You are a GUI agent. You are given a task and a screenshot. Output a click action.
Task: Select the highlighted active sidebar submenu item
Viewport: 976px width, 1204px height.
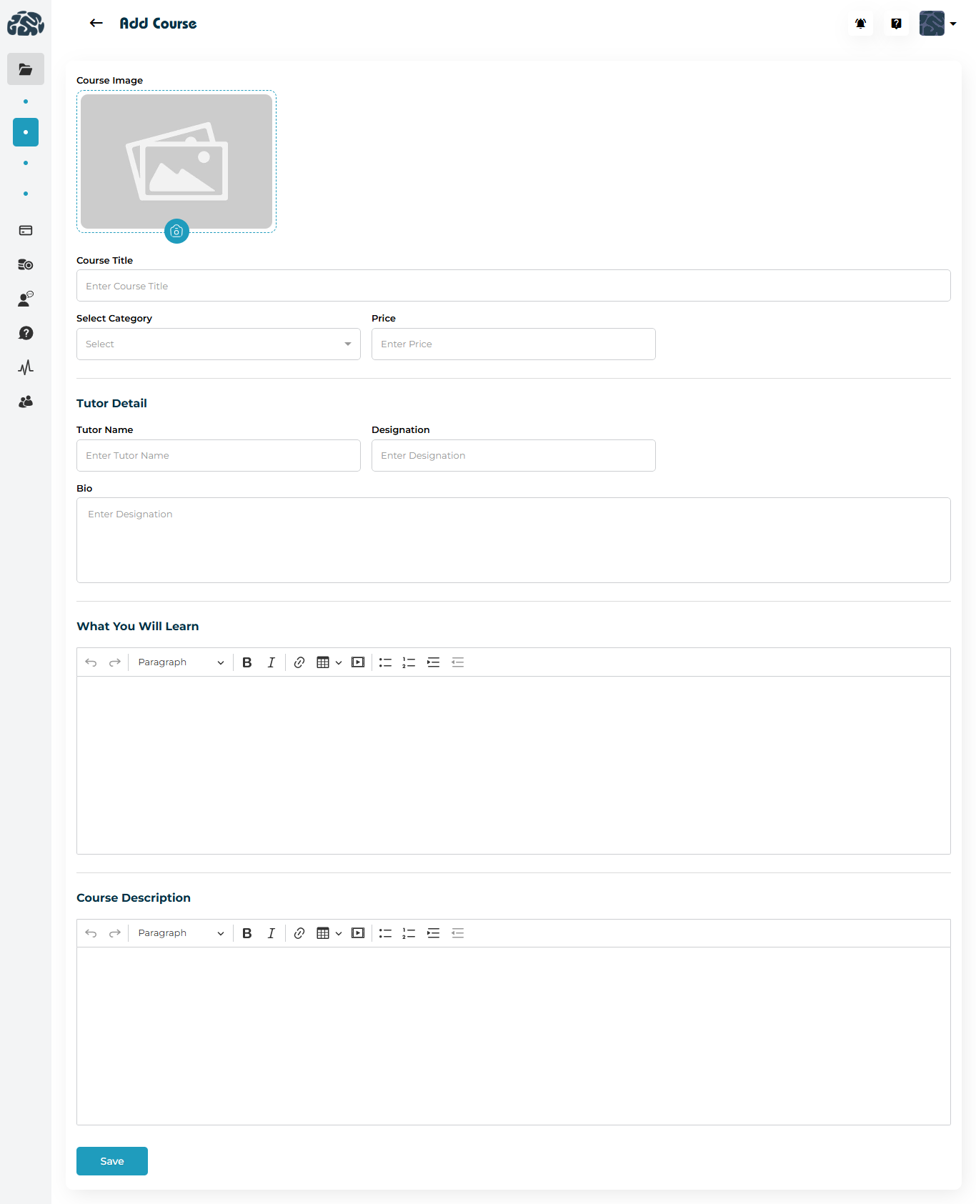[x=26, y=132]
